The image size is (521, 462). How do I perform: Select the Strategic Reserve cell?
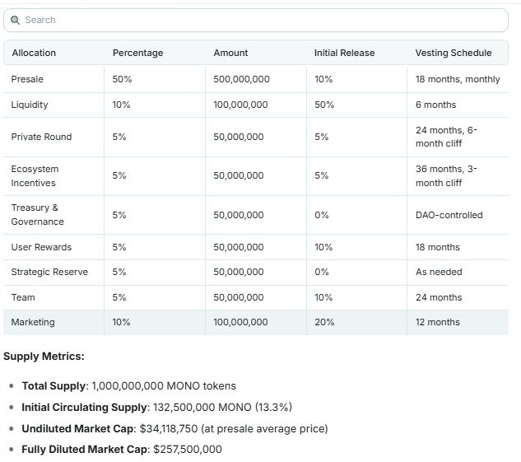[53, 273]
